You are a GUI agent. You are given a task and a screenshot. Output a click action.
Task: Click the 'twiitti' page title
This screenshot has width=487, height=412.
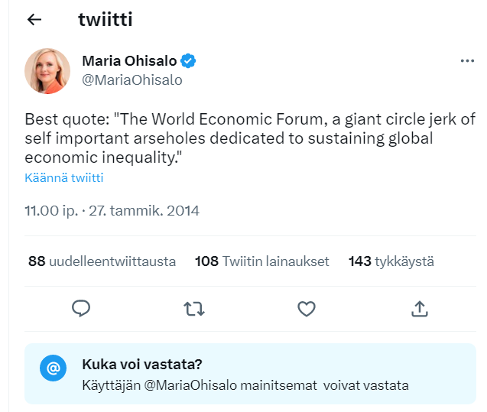(x=106, y=20)
